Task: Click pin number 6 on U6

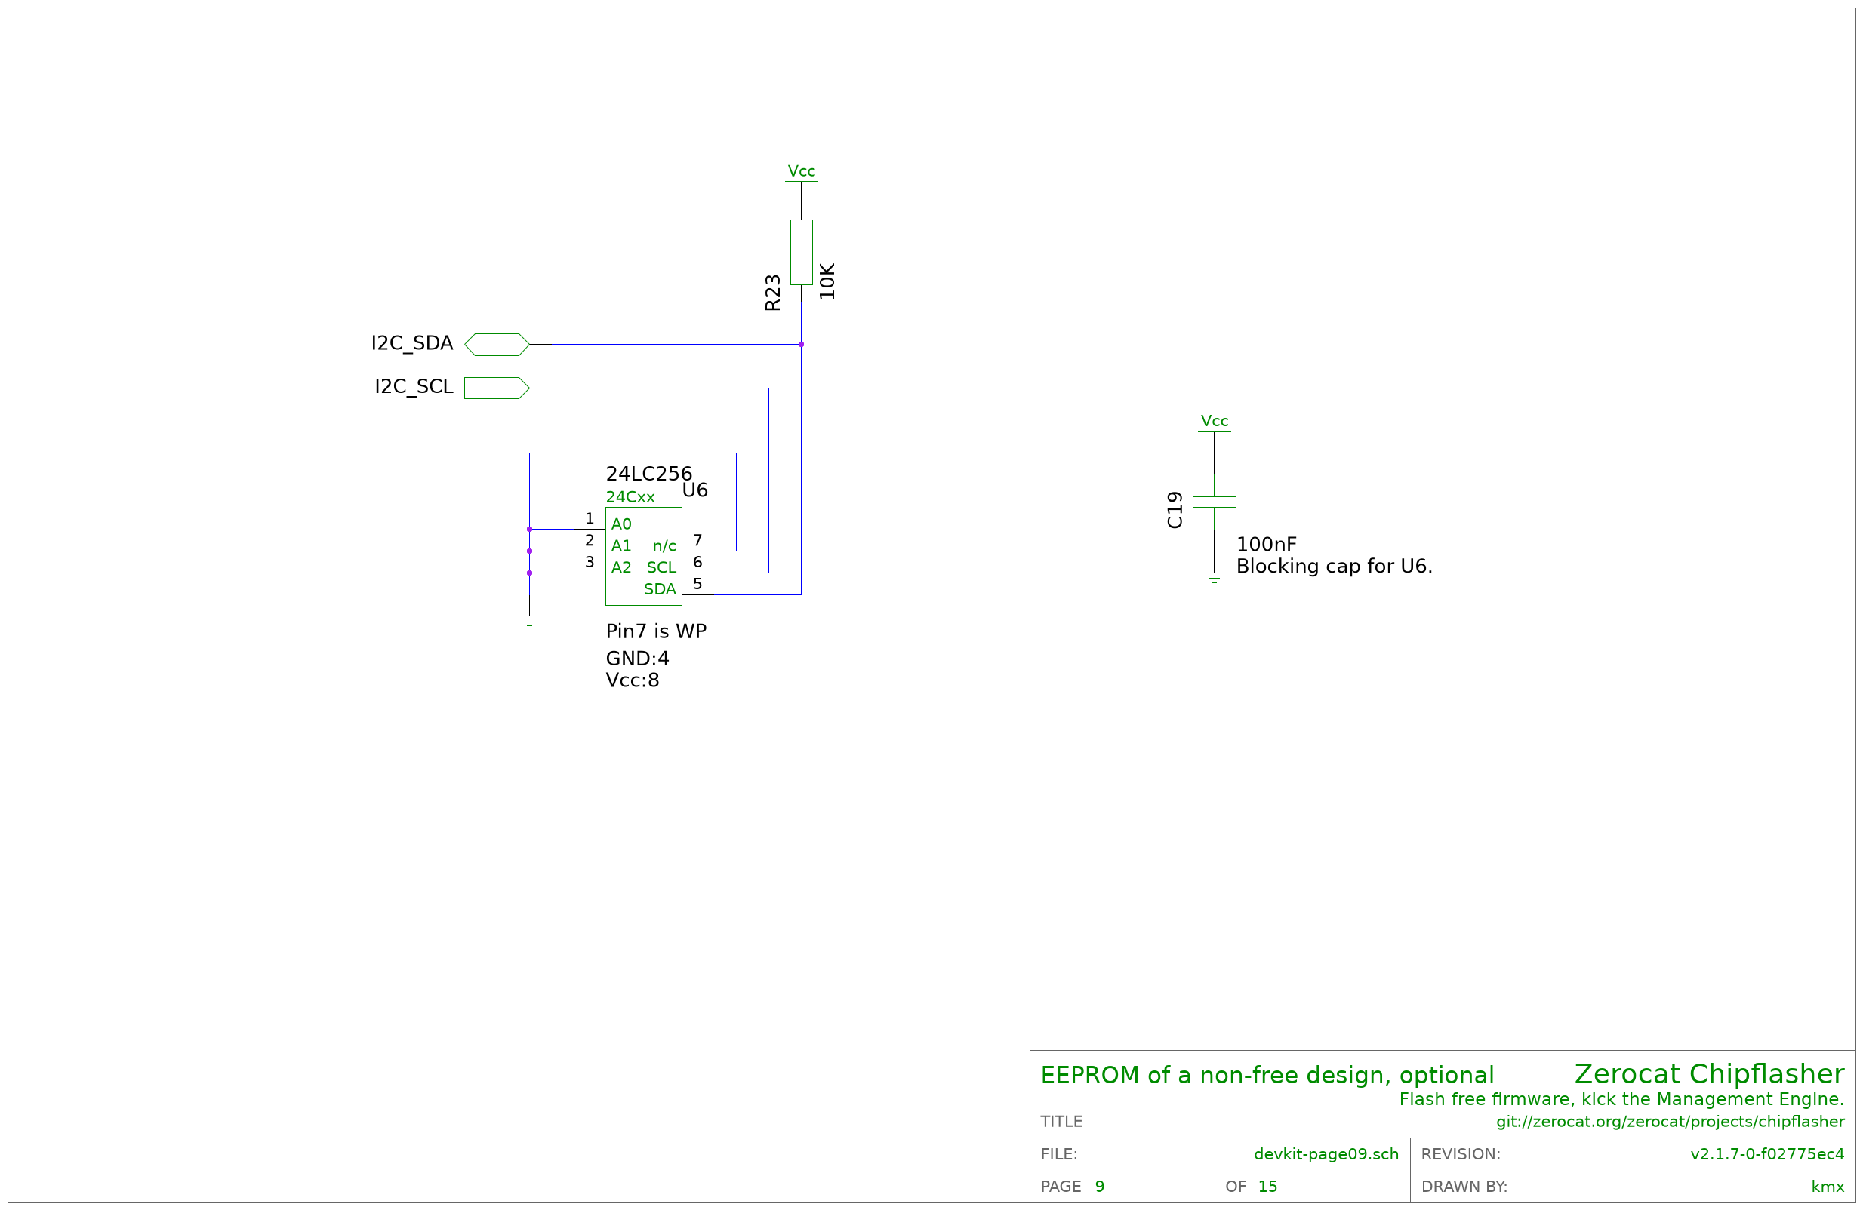Action: [x=697, y=562]
